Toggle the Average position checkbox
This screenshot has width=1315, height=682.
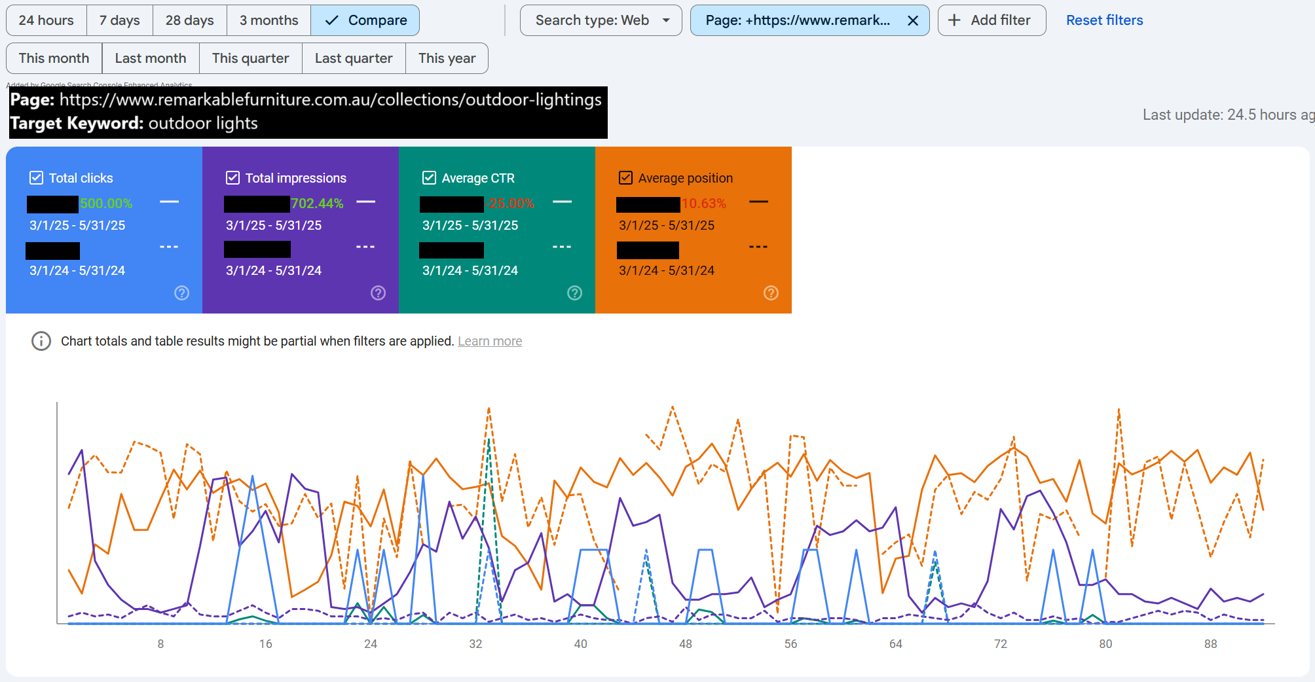626,178
